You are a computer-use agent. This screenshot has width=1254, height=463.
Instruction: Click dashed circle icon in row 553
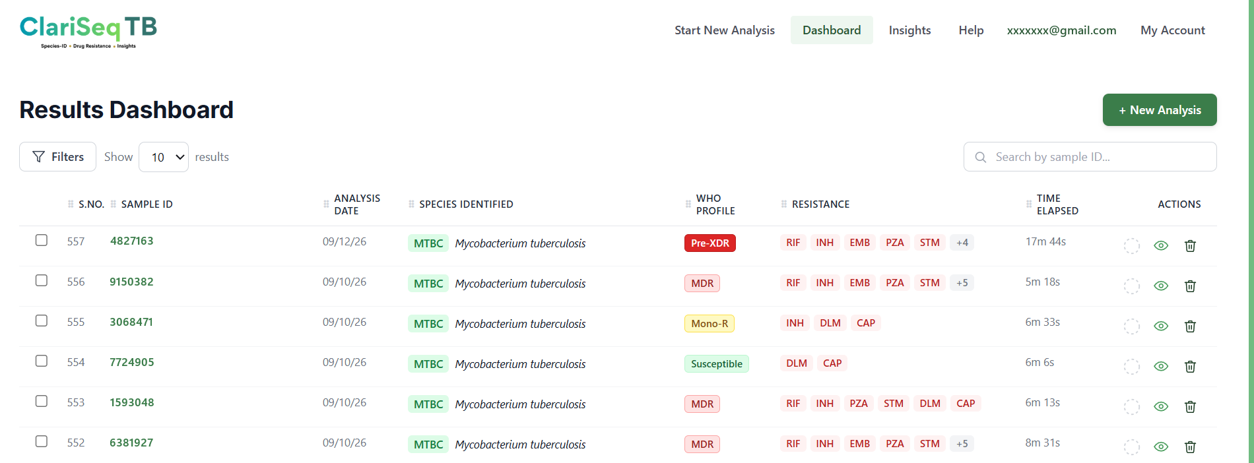coord(1132,406)
